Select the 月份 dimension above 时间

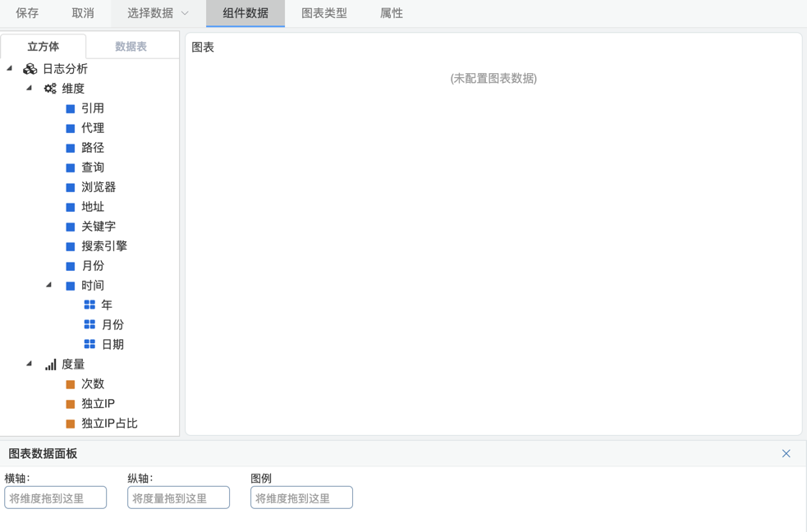[93, 266]
